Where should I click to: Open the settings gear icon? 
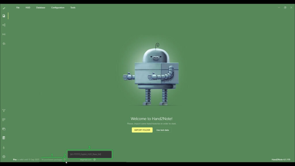tap(4, 156)
